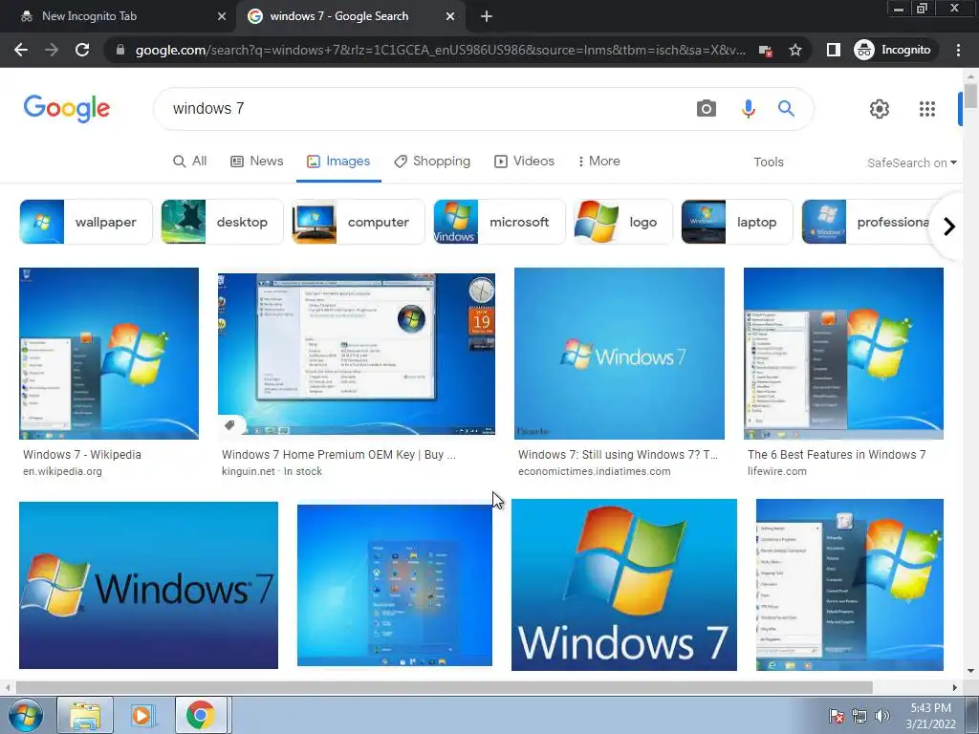Open the blurred start menu concept image
The image size is (979, 734).
tap(394, 585)
